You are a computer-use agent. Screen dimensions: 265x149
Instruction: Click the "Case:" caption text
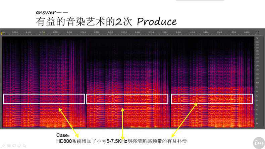tap(62, 135)
